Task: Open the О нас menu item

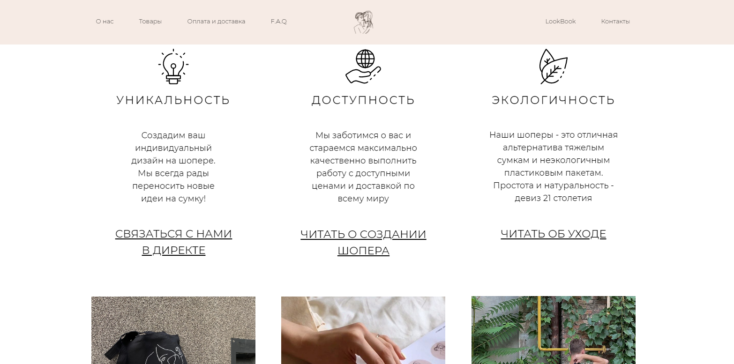Action: tap(105, 22)
